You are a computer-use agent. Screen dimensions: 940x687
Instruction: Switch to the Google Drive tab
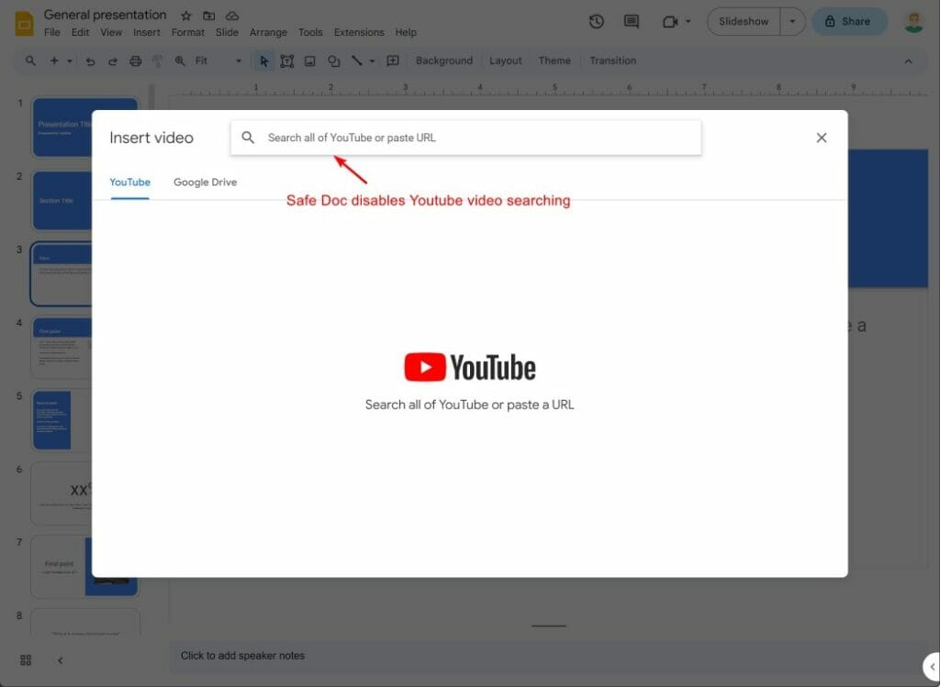205,182
